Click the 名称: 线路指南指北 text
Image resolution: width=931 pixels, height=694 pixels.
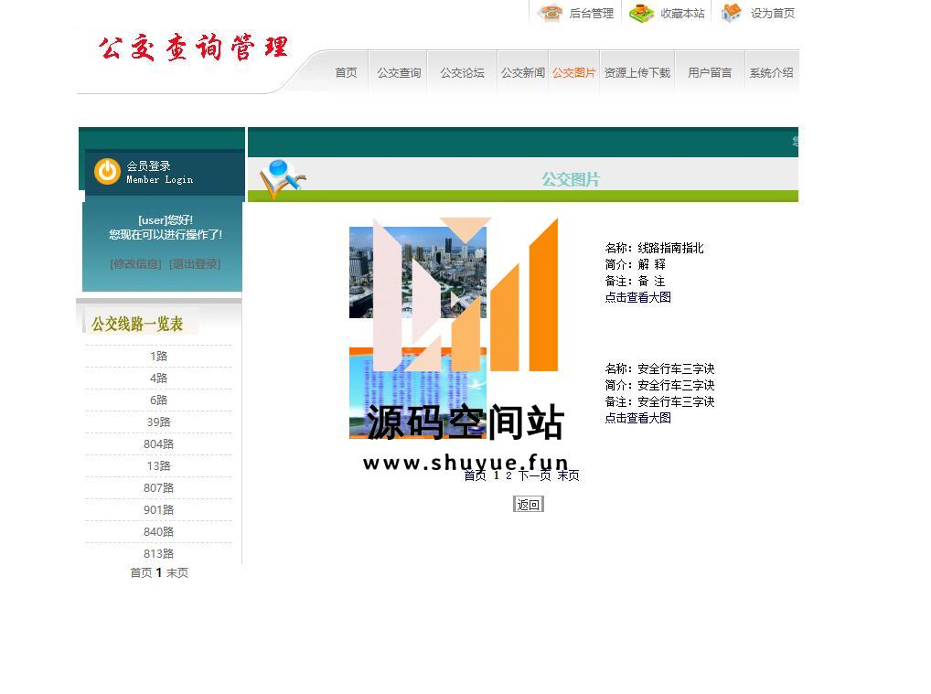click(x=654, y=248)
